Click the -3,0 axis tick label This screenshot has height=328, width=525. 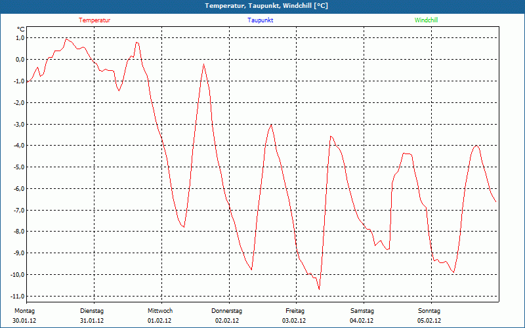click(x=19, y=124)
